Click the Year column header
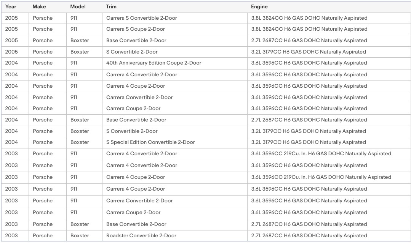 tap(11, 6)
